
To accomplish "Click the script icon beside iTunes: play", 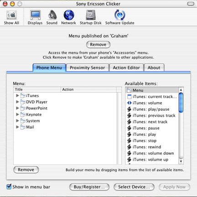I will [129, 135].
